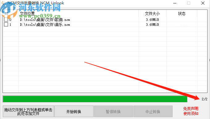Click the 3.69MiB size of 歌曲.ncm
The image size is (210, 119).
[x=152, y=20]
